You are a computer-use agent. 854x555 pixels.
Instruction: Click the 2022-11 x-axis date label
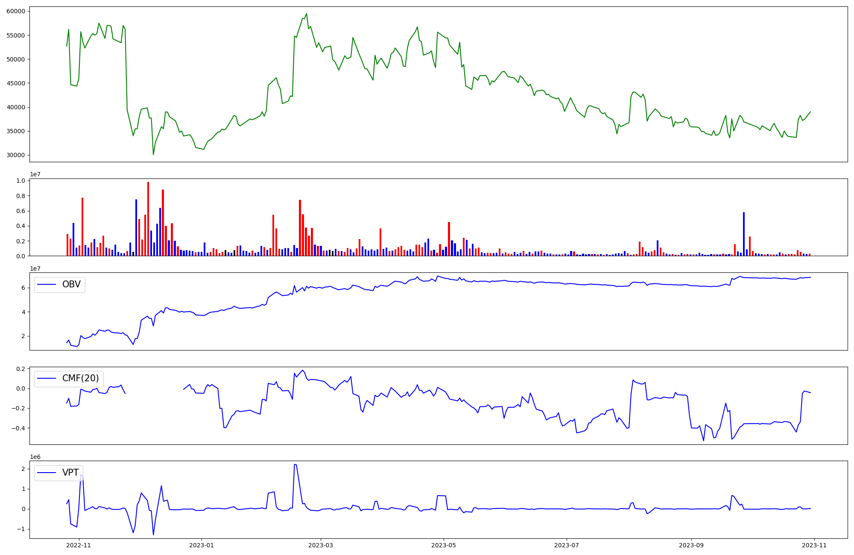click(x=79, y=545)
